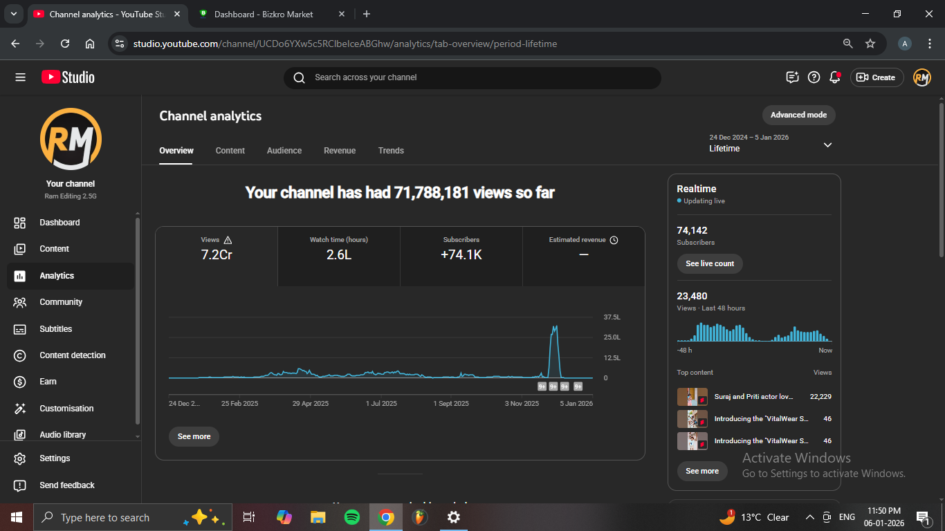Click the Customisation wand icon

point(20,409)
